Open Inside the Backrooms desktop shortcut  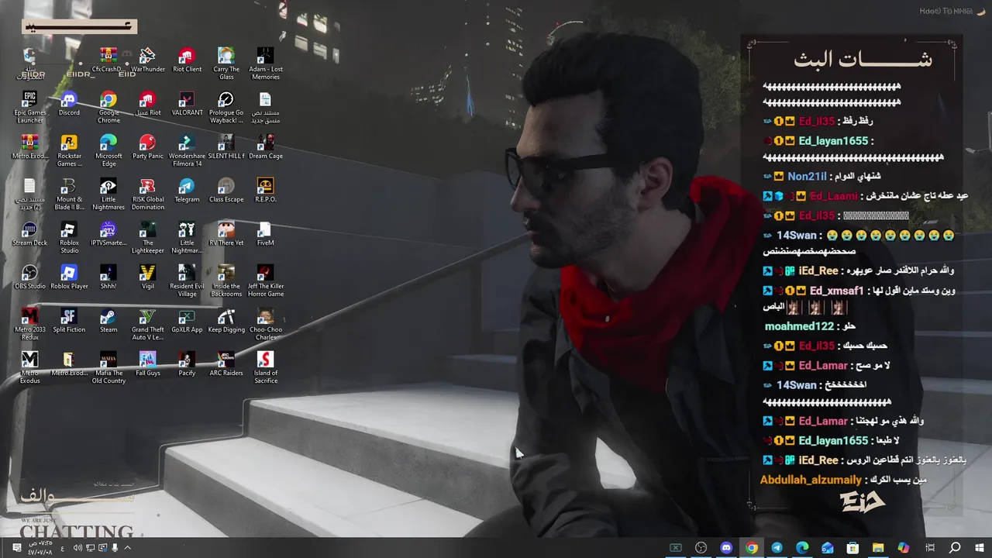tap(226, 281)
